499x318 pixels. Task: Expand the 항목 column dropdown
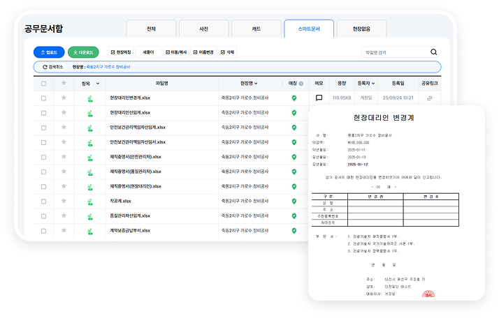point(98,83)
